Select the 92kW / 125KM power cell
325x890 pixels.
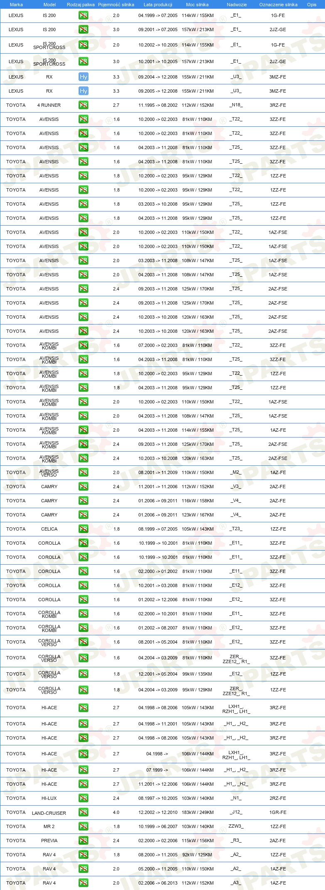[x=197, y=855]
